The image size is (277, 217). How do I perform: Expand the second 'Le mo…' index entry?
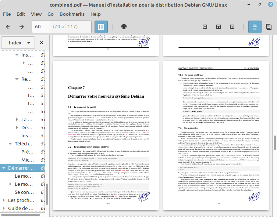click(x=10, y=184)
